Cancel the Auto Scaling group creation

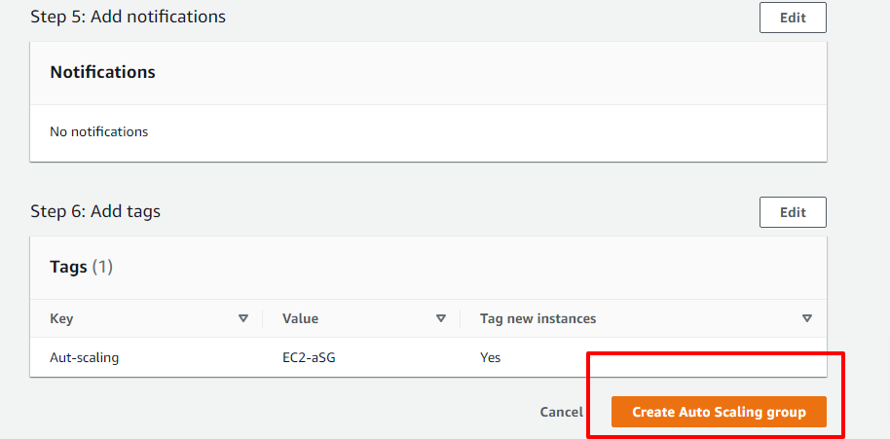click(x=561, y=412)
